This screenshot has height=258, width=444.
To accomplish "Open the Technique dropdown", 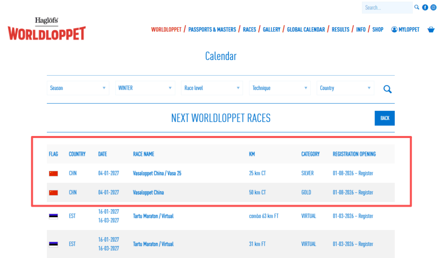I will click(x=280, y=88).
